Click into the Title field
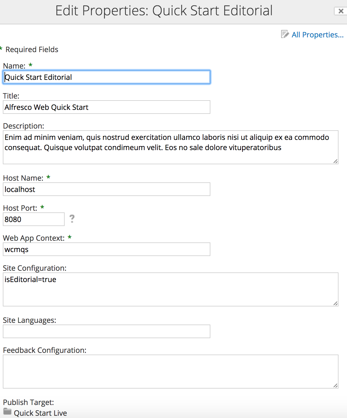Viewport: 347px width, 418px height. click(x=107, y=107)
